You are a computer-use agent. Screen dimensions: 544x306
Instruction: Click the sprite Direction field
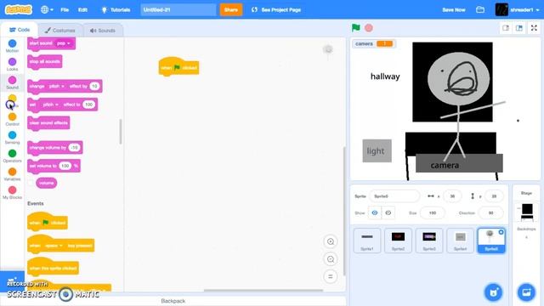pyautogui.click(x=490, y=213)
